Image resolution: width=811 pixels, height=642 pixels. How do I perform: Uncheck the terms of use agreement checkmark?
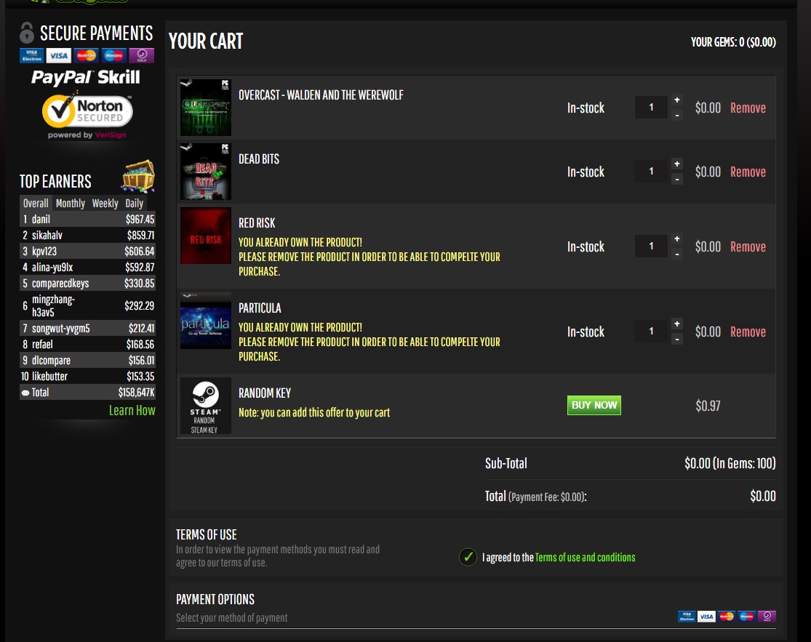[468, 557]
